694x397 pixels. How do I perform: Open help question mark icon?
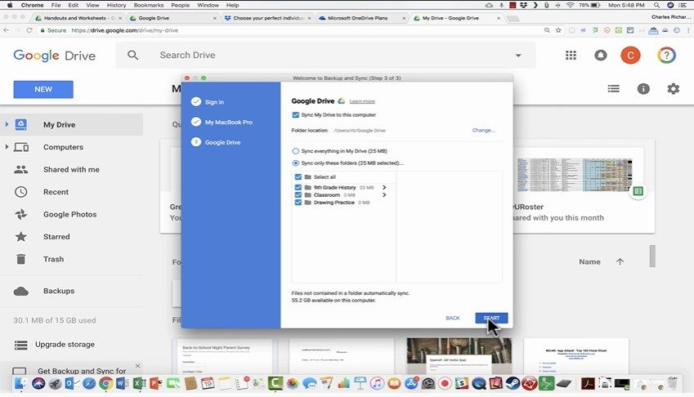666,56
